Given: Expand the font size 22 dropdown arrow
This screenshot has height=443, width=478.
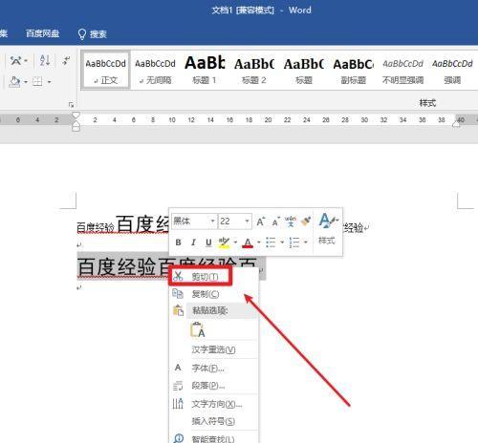Looking at the screenshot, I should (247, 221).
